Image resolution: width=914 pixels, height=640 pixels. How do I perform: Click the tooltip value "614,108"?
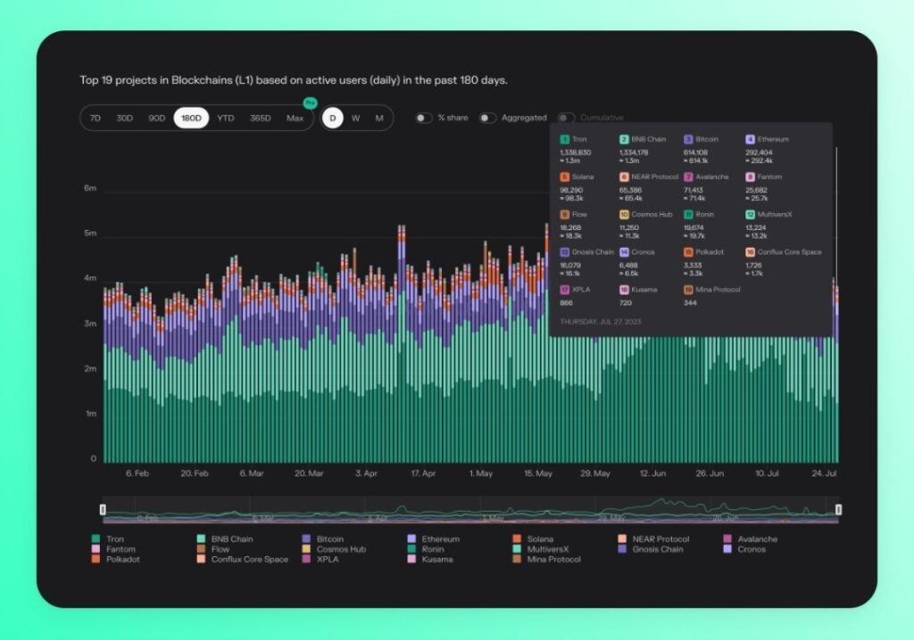click(x=695, y=152)
